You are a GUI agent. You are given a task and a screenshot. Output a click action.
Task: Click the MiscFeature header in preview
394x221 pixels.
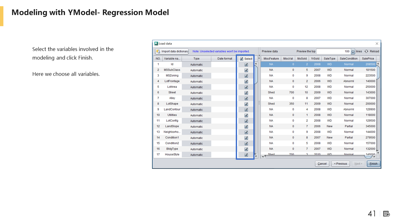coord(271,59)
